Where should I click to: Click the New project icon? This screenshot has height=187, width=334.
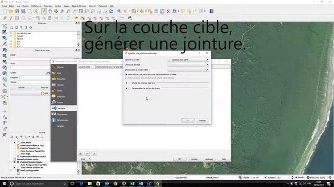coord(5,11)
